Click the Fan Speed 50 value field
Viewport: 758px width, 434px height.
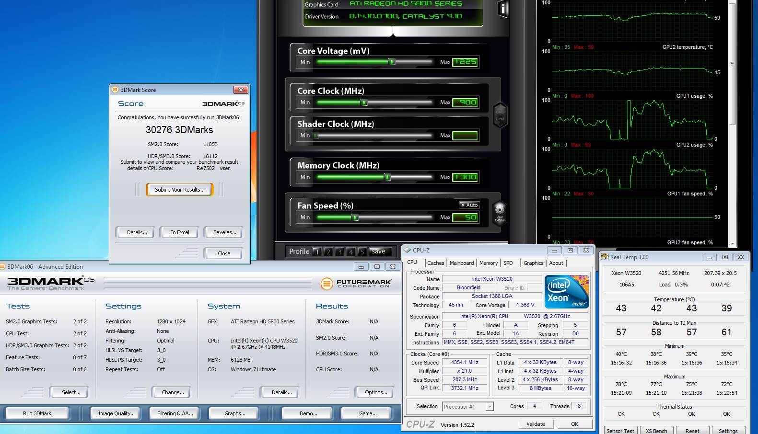pos(465,217)
